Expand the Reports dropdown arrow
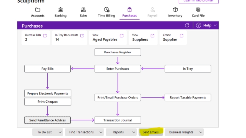 [134, 132]
